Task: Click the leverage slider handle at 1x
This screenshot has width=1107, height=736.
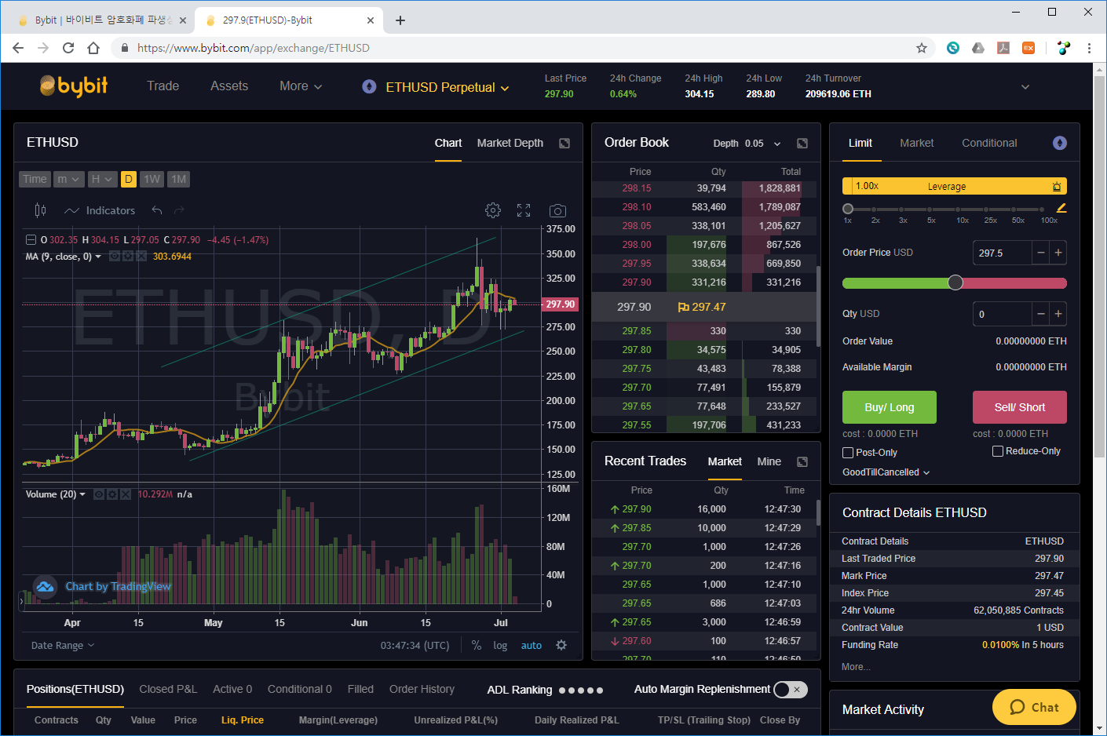Action: click(x=848, y=209)
